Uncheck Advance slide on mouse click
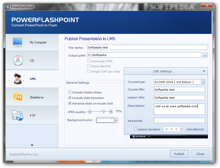The height and width of the screenshot is (168, 220). click(70, 103)
